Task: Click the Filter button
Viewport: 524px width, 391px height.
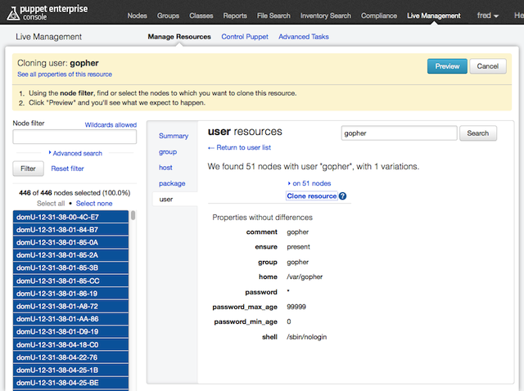Action: pyautogui.click(x=28, y=169)
